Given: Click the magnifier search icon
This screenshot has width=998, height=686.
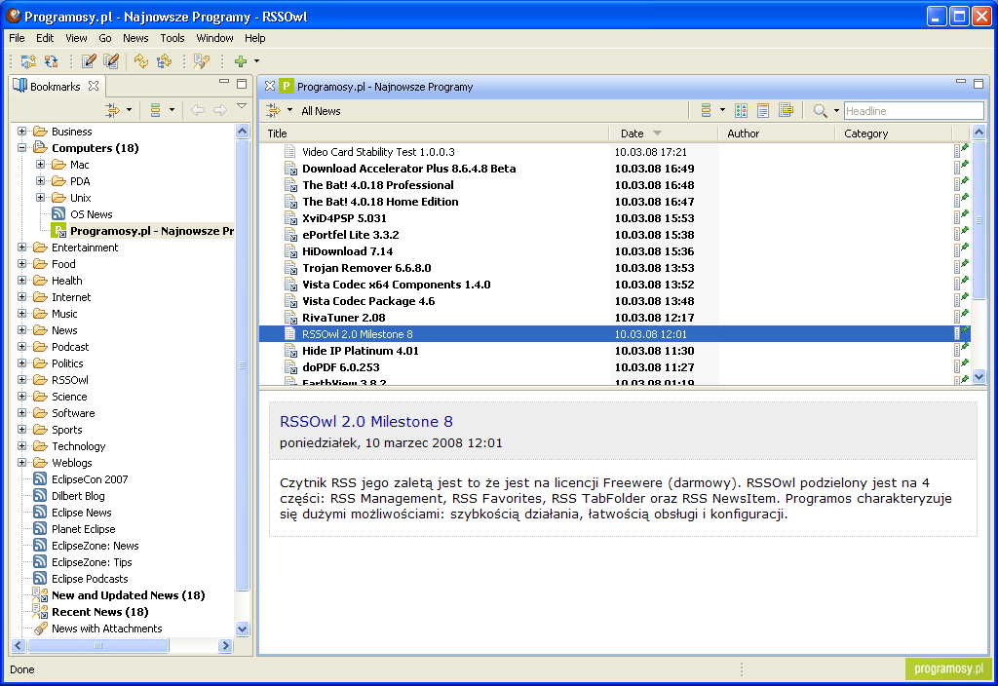Looking at the screenshot, I should 820,111.
